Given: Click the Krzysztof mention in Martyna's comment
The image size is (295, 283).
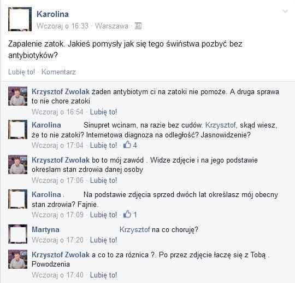Looking at the screenshot, I should [x=135, y=230].
